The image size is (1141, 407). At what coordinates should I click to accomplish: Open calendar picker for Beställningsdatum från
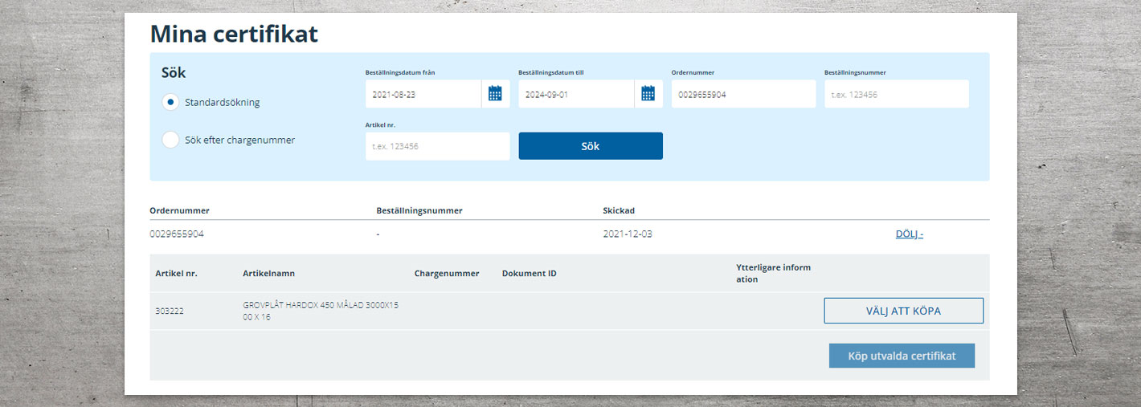click(x=495, y=94)
